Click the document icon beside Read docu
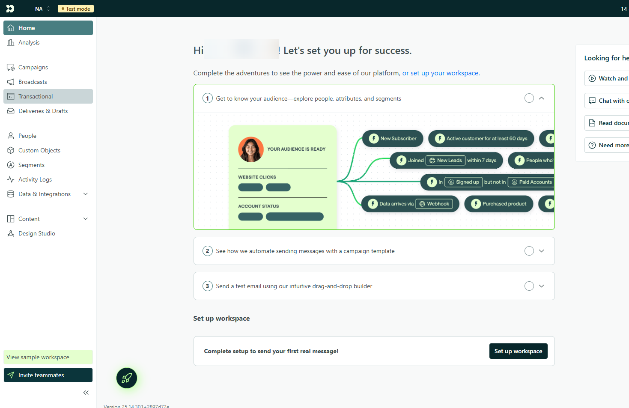 [592, 123]
